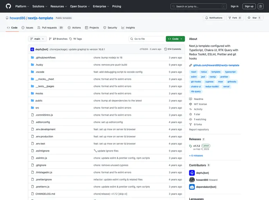Click the Go to file search field

point(147,39)
